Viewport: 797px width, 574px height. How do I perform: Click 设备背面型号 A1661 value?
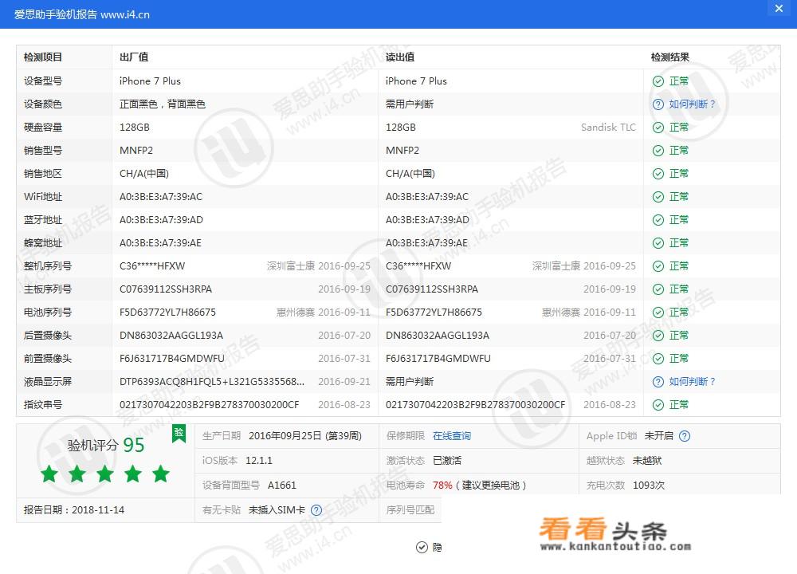point(281,486)
